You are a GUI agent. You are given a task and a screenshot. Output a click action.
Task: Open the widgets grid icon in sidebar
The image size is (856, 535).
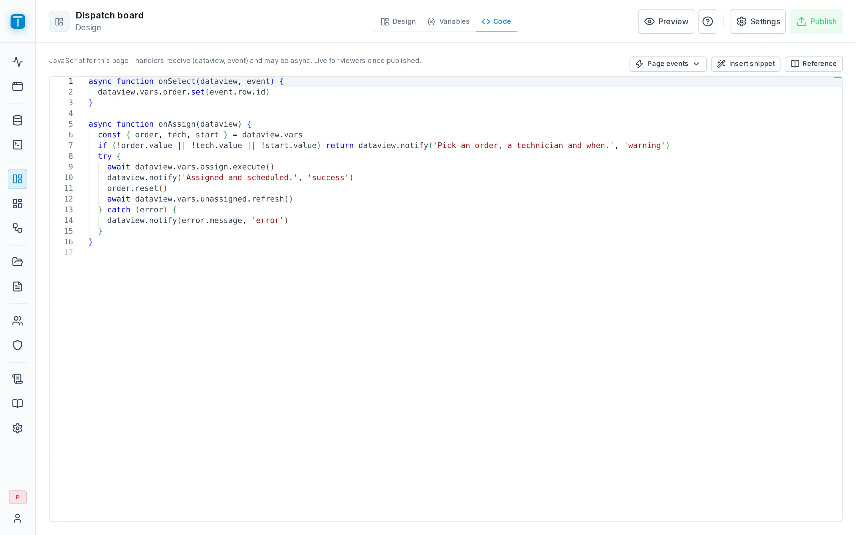(x=18, y=204)
